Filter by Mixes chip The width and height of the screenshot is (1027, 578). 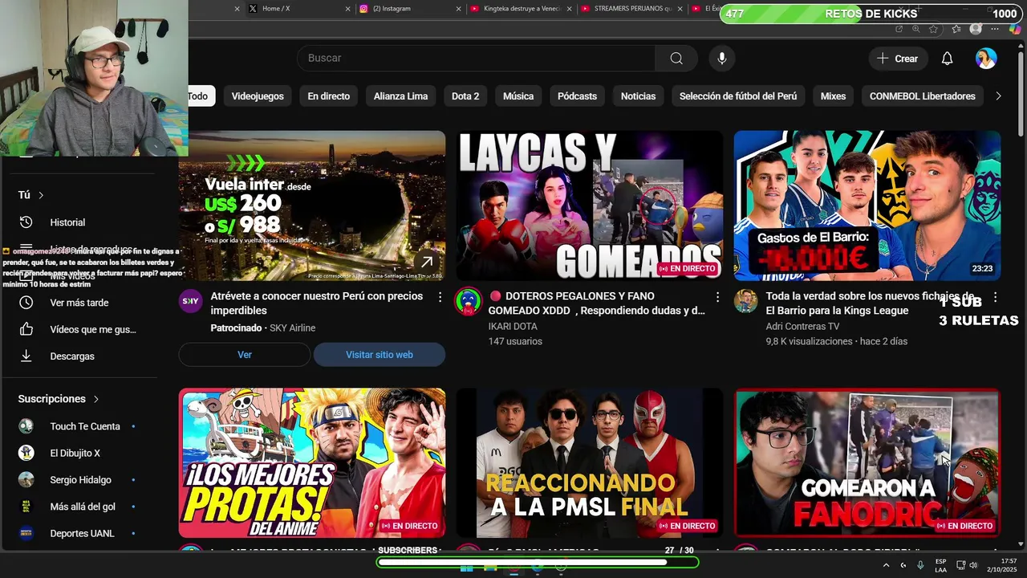point(833,96)
